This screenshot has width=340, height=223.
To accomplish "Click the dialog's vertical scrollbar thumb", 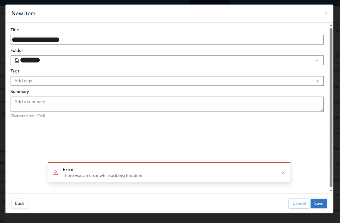I will point(330,107).
